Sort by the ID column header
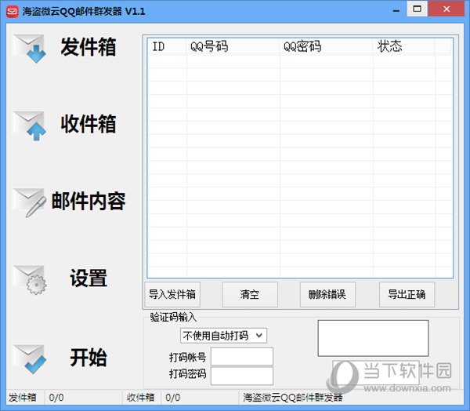Viewport: 470px width, 411px height. pyautogui.click(x=167, y=46)
